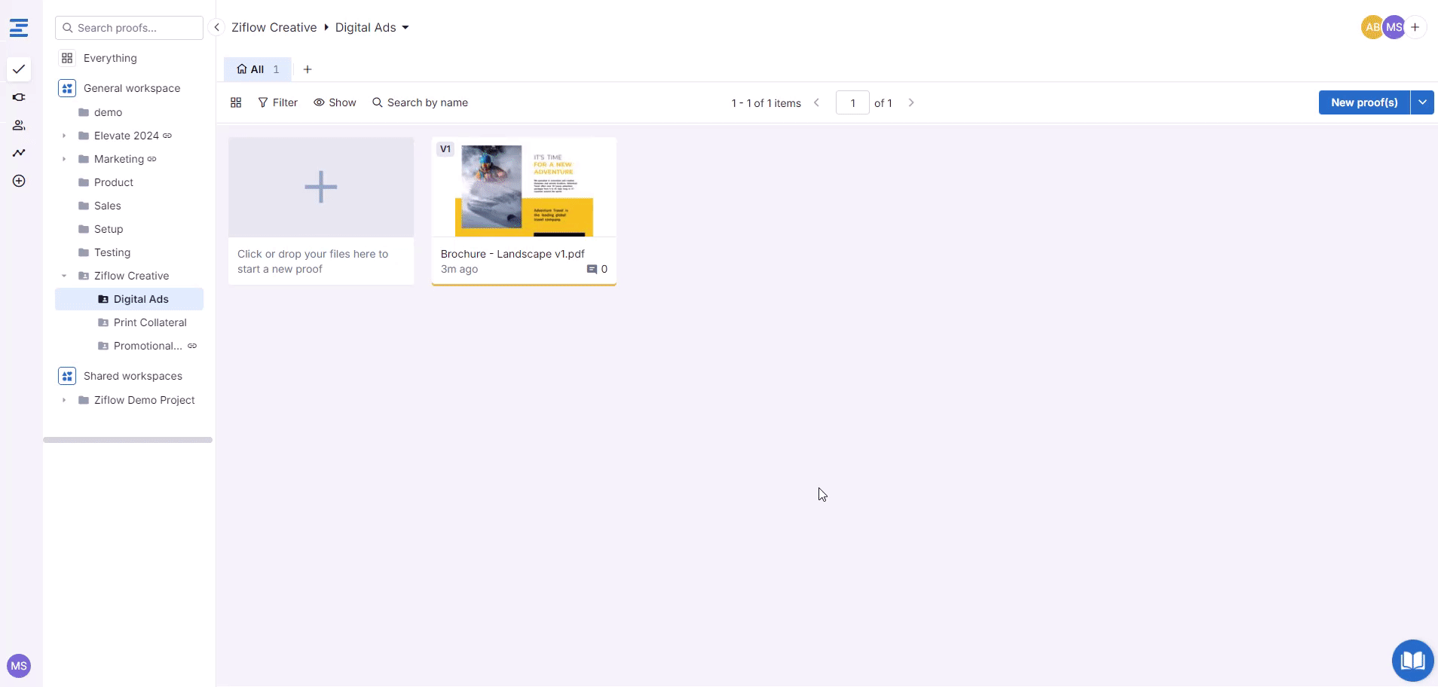Open the help book icon at bottom right
This screenshot has height=687, width=1438.
1412,661
